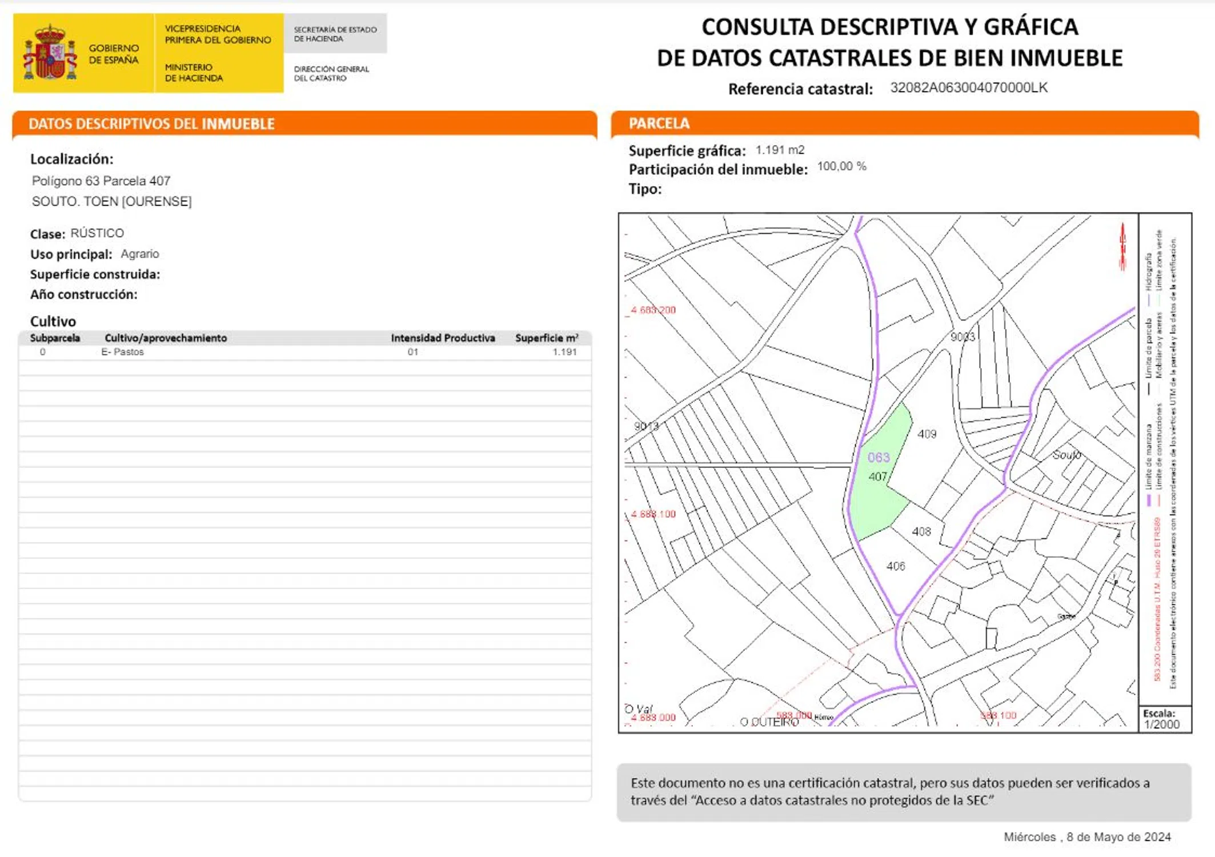Click the Souto place name on map
This screenshot has height=857, width=1215.
(1066, 455)
